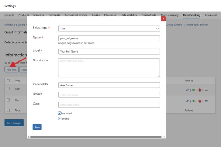Click the modal's horizontal scrollbar
221x147 pixels.
(96, 137)
